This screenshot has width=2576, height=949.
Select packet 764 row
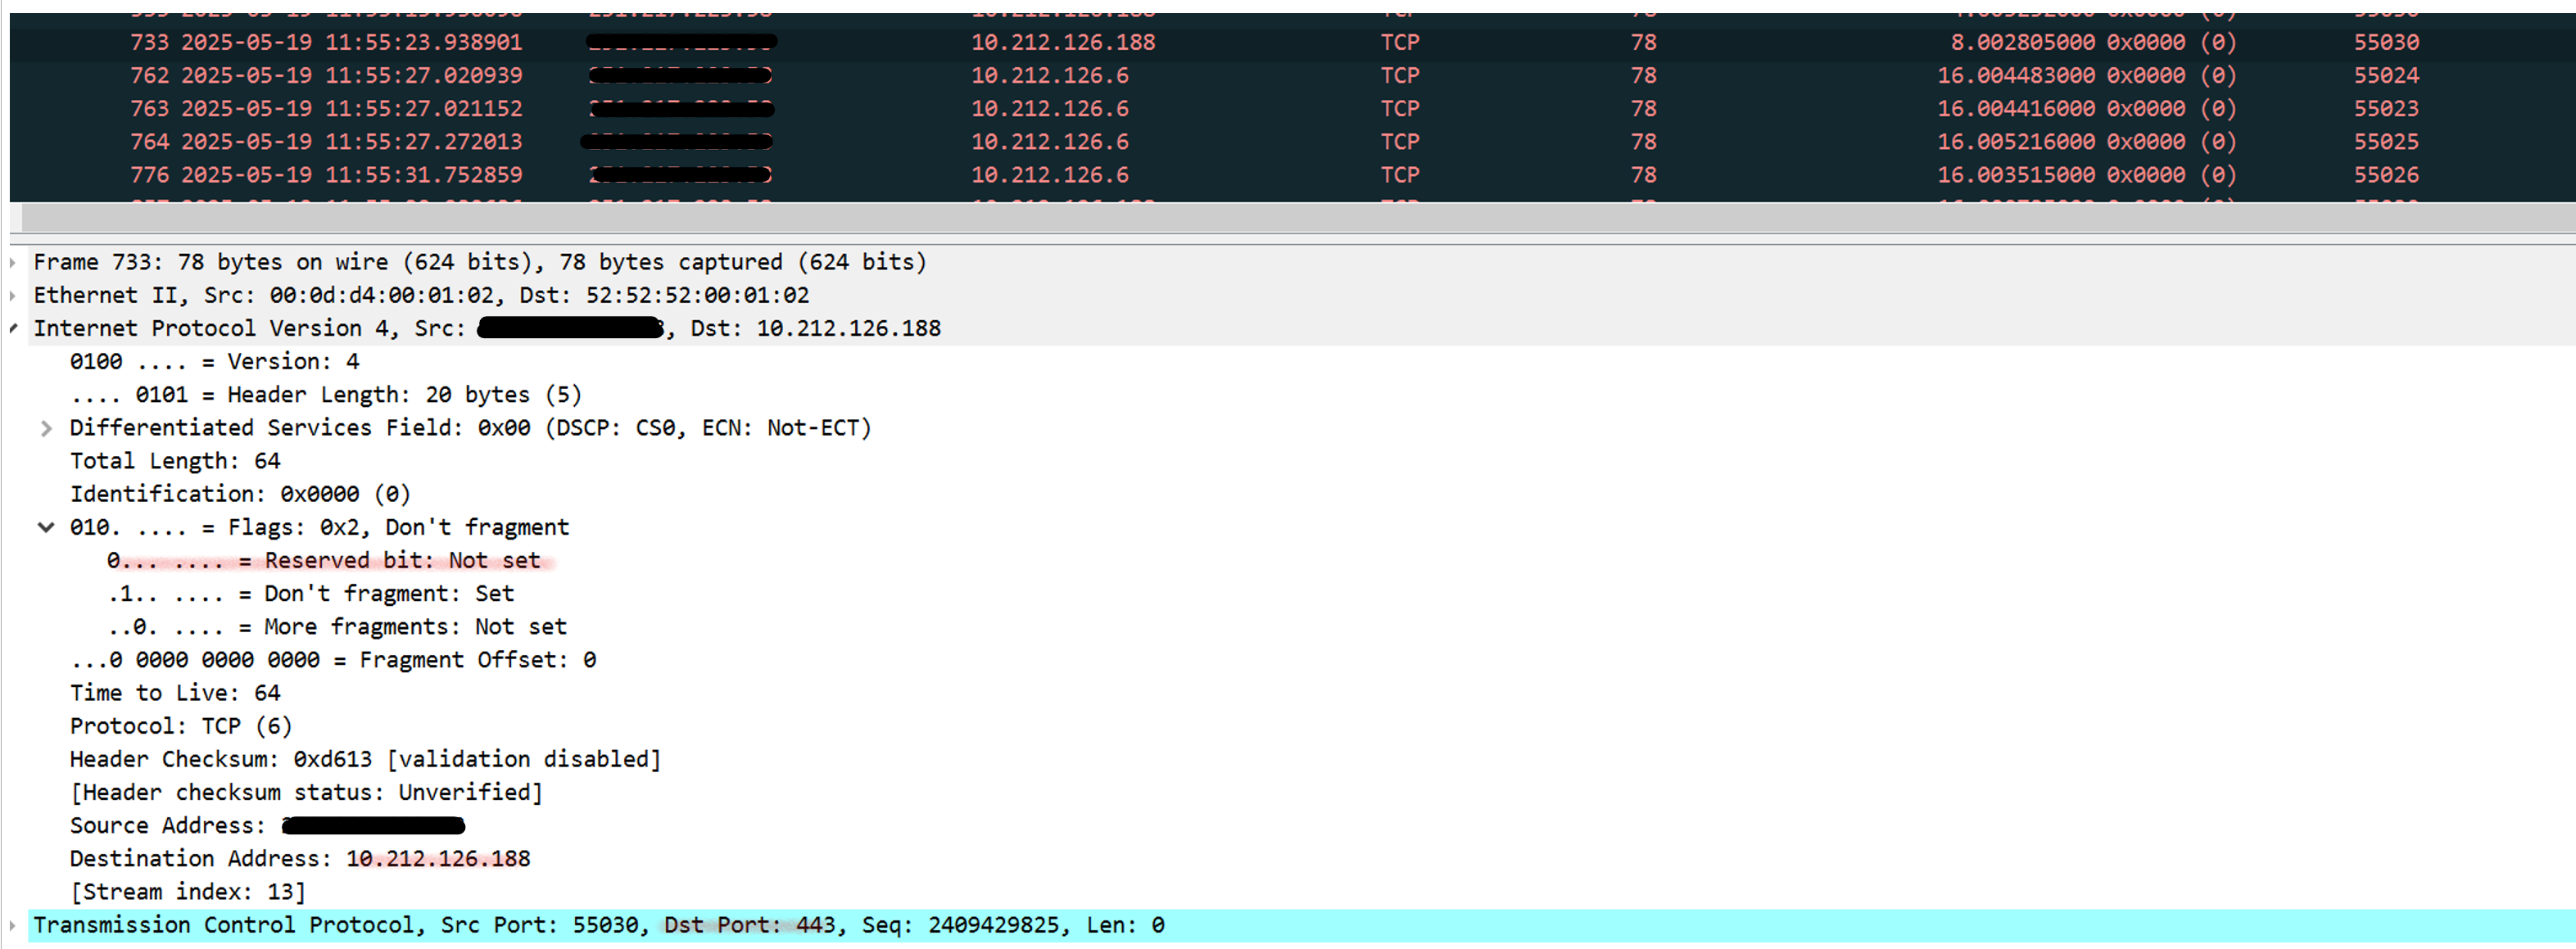click(x=326, y=142)
